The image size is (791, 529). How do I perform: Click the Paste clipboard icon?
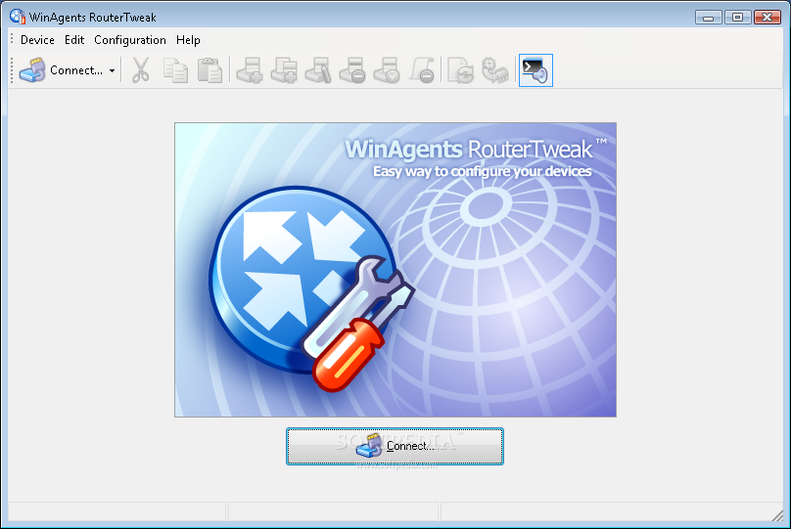point(209,70)
